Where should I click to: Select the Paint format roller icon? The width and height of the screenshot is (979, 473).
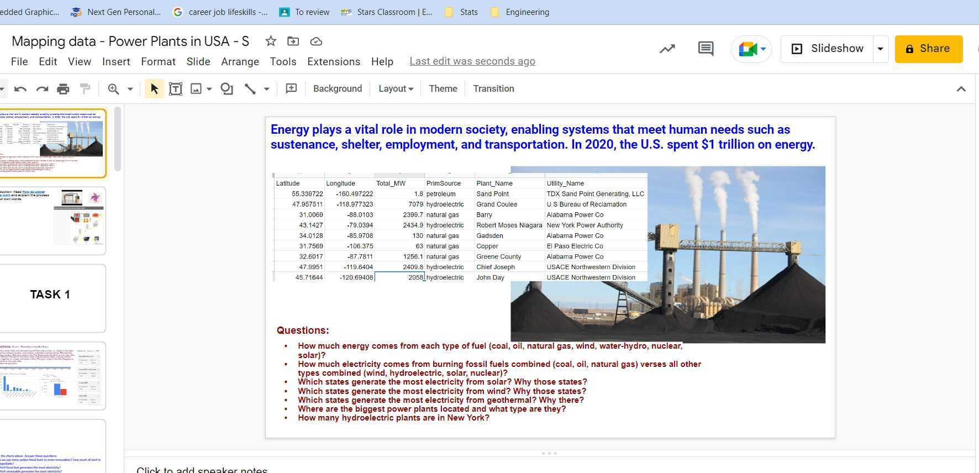click(x=85, y=89)
